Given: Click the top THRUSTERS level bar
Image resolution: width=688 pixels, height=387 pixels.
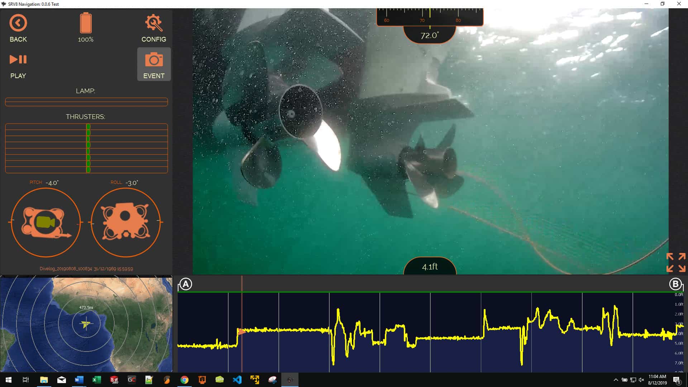Looking at the screenshot, I should click(x=86, y=127).
